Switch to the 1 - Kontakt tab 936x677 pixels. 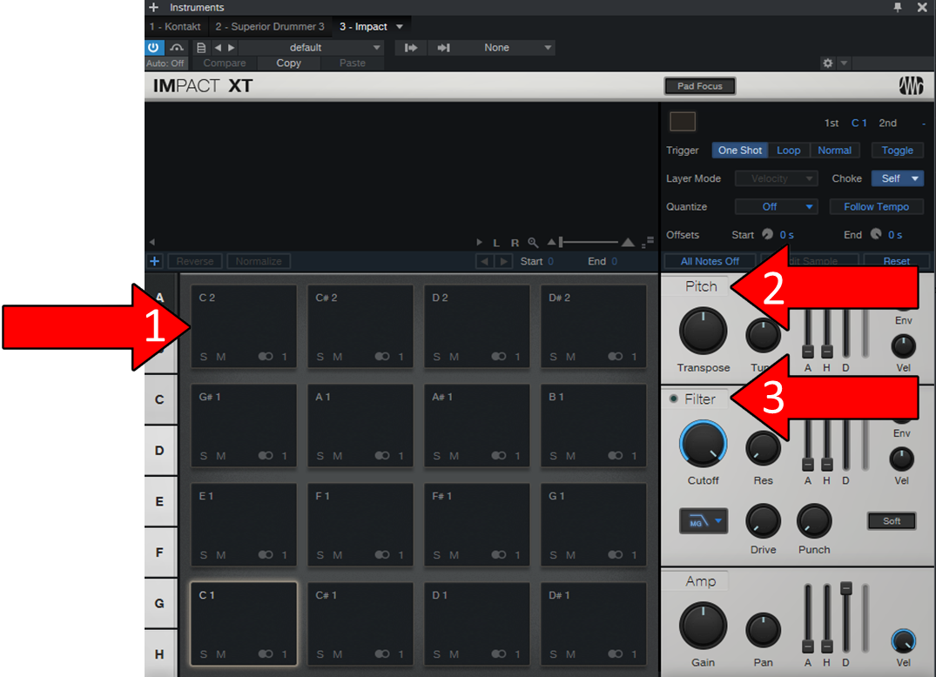pos(175,26)
